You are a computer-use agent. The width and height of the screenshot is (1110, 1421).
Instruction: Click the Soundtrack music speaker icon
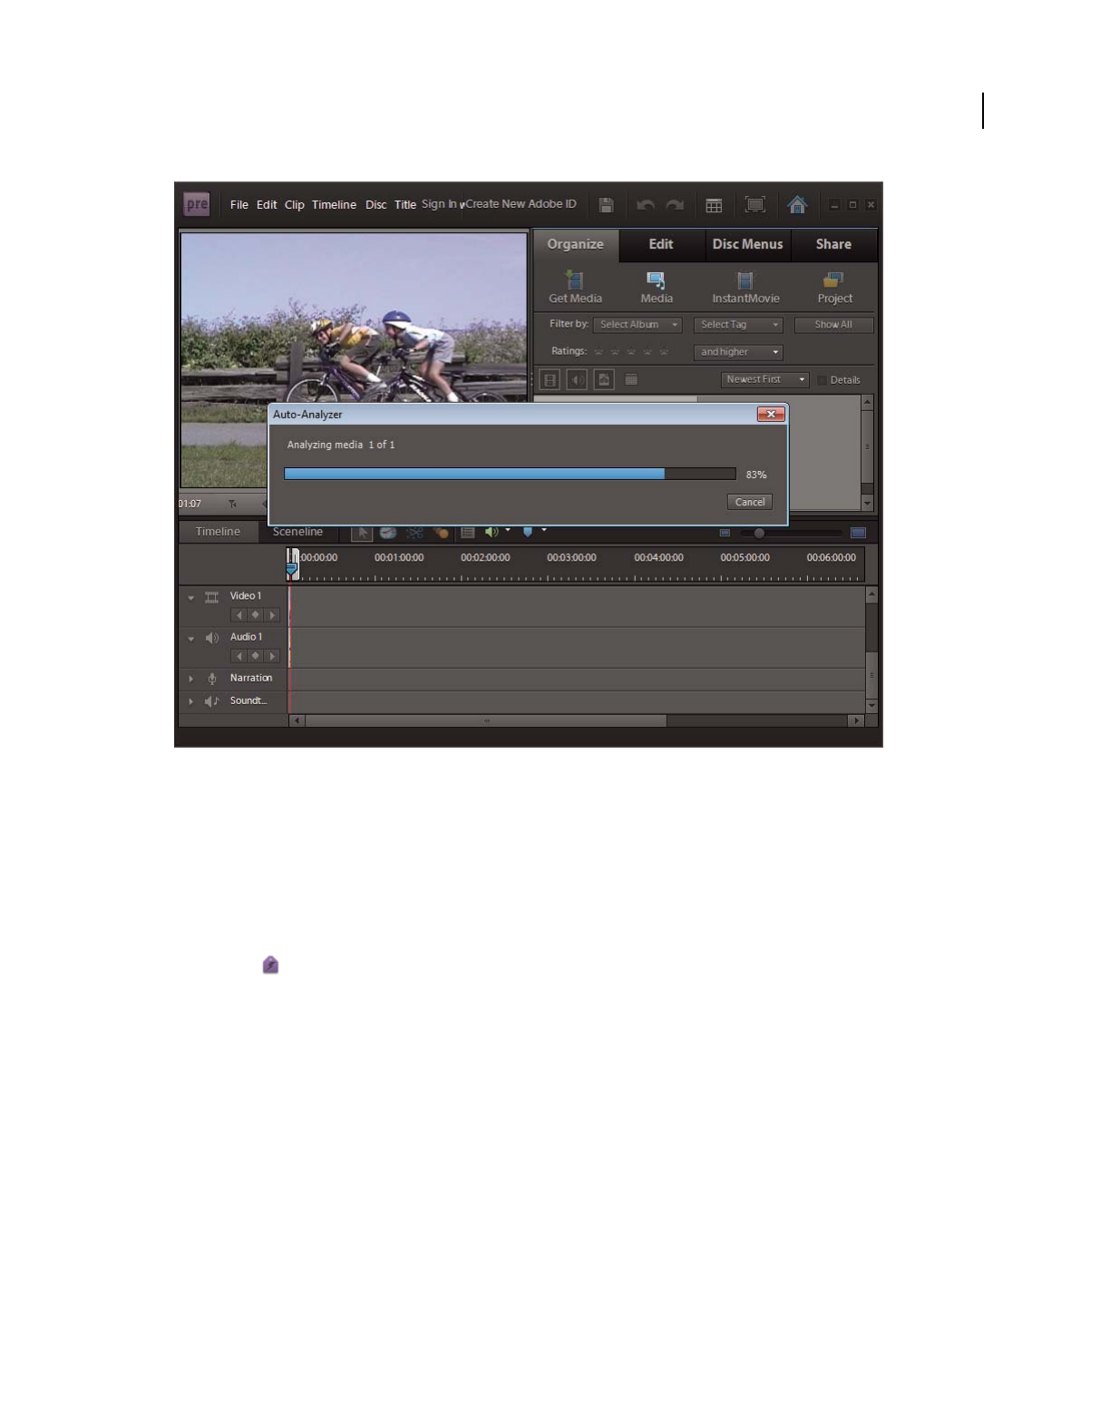(211, 701)
